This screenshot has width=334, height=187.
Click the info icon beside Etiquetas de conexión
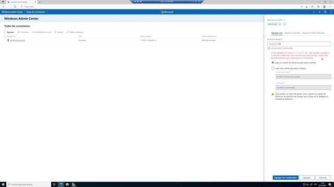click(284, 20)
